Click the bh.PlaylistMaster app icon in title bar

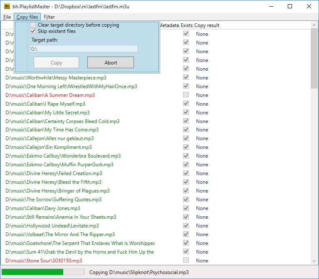(7, 6)
